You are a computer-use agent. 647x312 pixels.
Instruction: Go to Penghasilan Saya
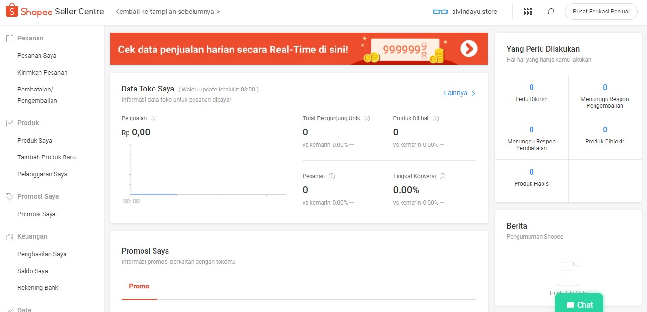point(42,254)
